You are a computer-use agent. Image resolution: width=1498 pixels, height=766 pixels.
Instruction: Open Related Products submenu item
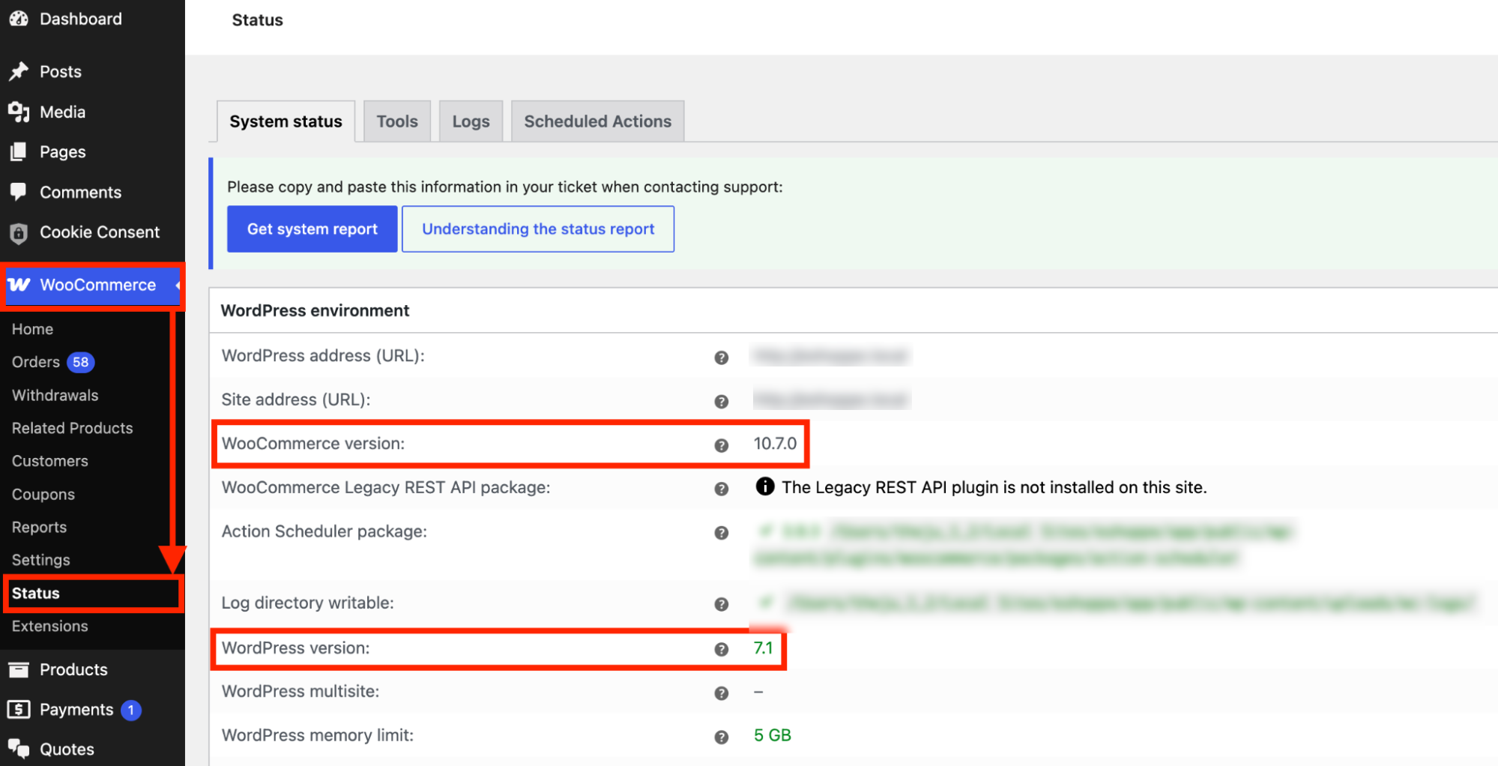(x=72, y=428)
